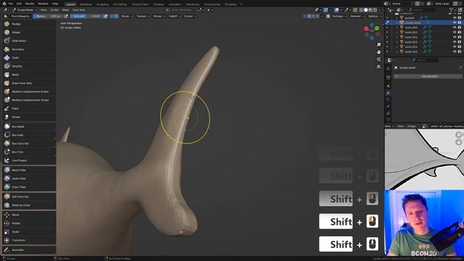The width and height of the screenshot is (464, 261).
Task: Select the Boundary brush
Action: 29,49
